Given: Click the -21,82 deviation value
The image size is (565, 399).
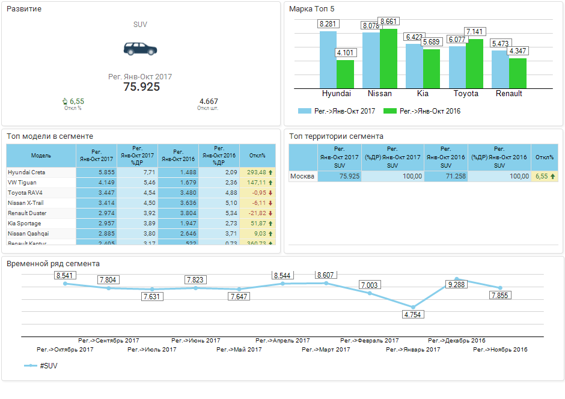Looking at the screenshot, I should pyautogui.click(x=257, y=213).
